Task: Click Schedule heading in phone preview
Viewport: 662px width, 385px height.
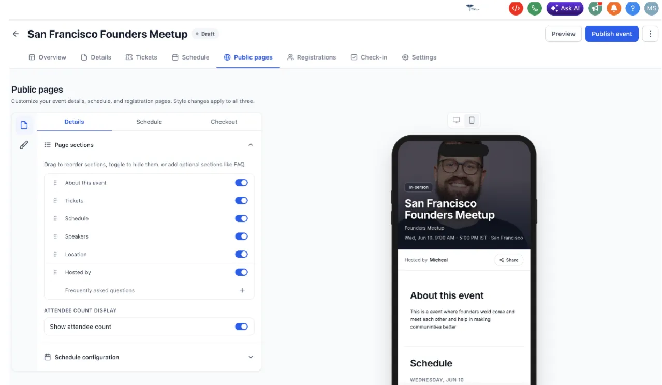Action: 431,363
